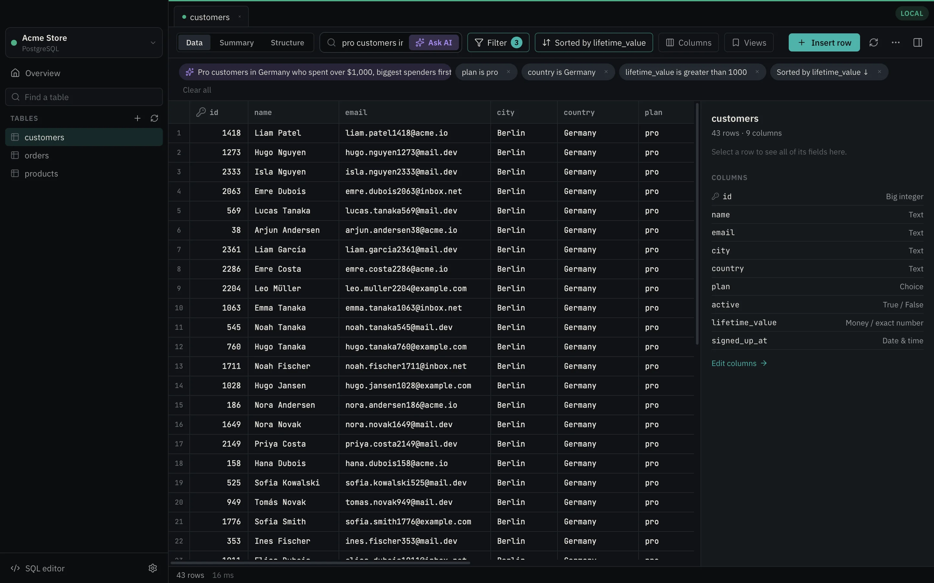934x583 pixels.
Task: Close the customers tab
Action: point(240,17)
